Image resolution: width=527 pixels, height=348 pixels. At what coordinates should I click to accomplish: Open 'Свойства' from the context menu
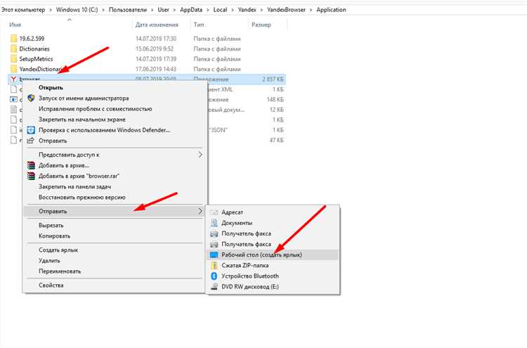(x=51, y=285)
